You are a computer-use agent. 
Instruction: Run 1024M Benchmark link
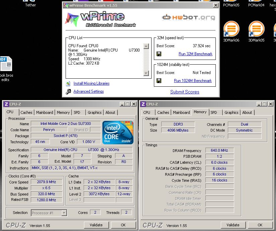click(x=193, y=81)
